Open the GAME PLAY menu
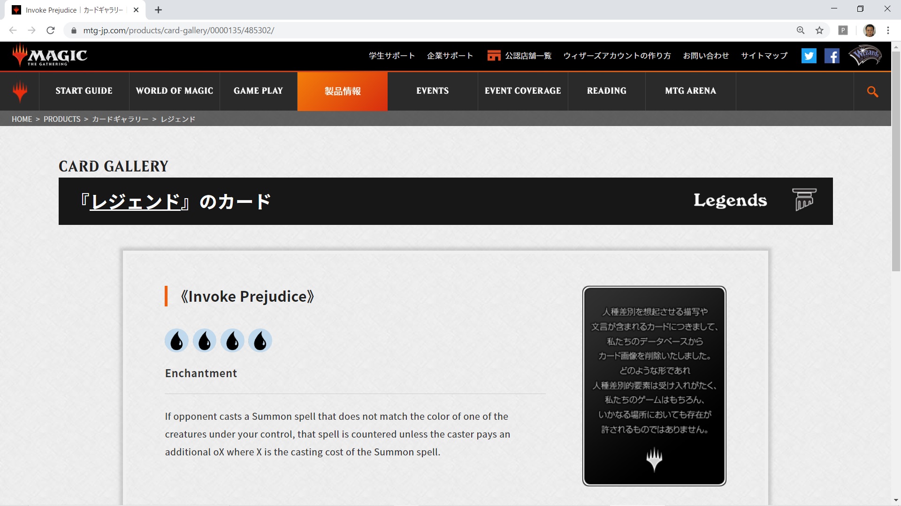The width and height of the screenshot is (901, 506). 259,91
